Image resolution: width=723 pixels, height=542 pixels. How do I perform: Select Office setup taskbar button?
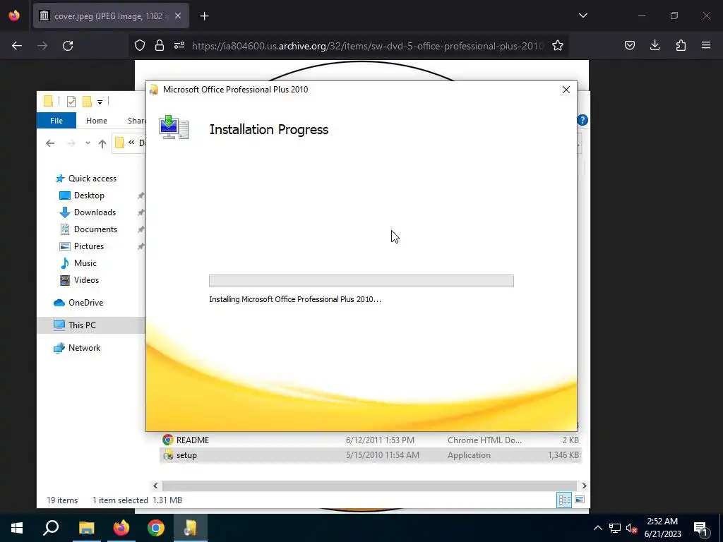(x=191, y=528)
